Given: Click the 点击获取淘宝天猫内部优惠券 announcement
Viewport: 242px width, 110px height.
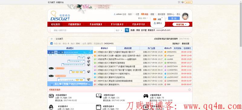Looking at the screenshot, I should coord(166,39).
